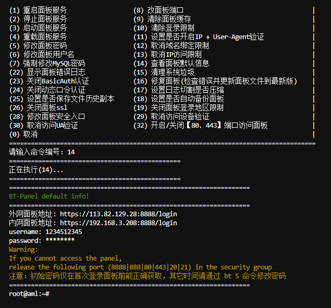
Task: Click menu line (6) 修改面板用户名
Action: [x=42, y=55]
